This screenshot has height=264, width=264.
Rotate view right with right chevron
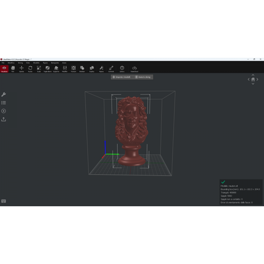257,79
